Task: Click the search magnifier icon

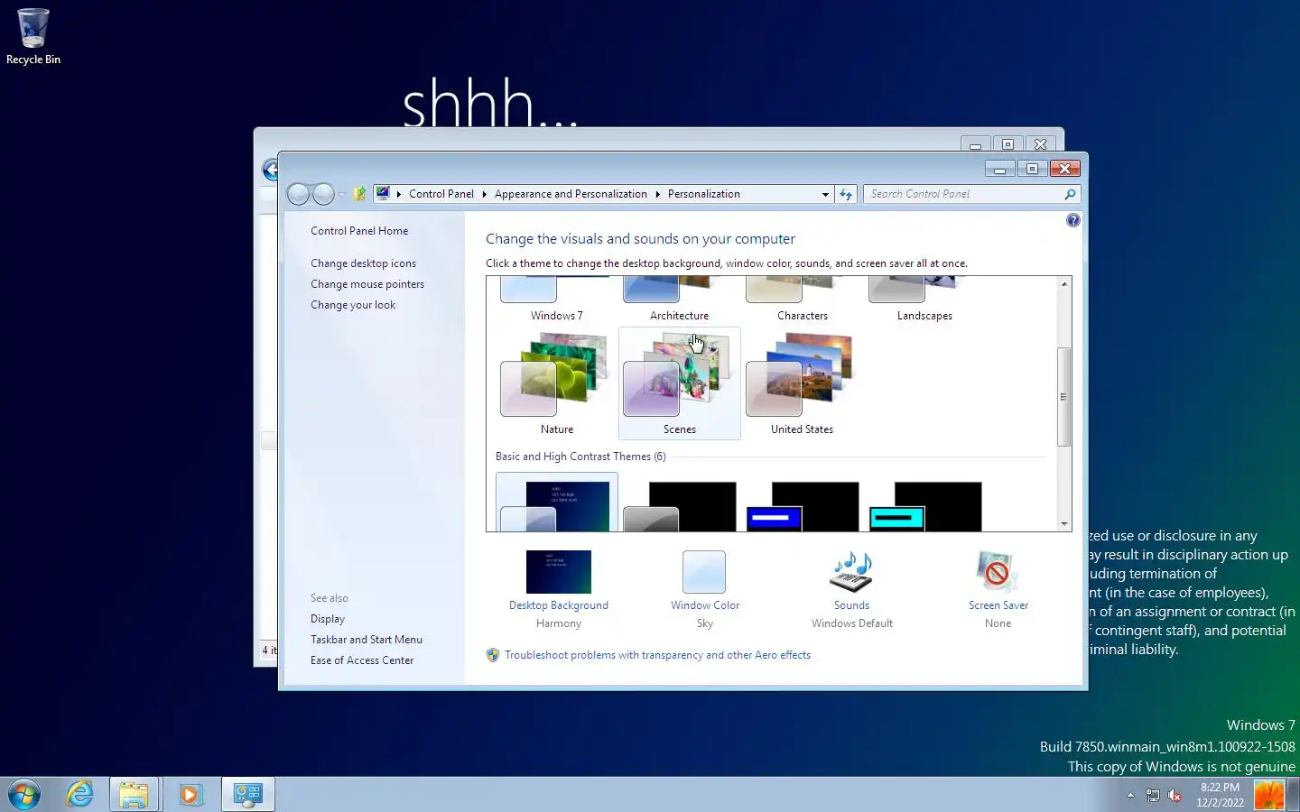Action: click(x=1070, y=194)
